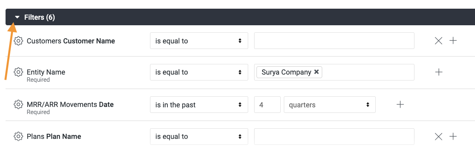Open Customer Name 'is equal to' dropdown
475x146 pixels.
point(199,41)
